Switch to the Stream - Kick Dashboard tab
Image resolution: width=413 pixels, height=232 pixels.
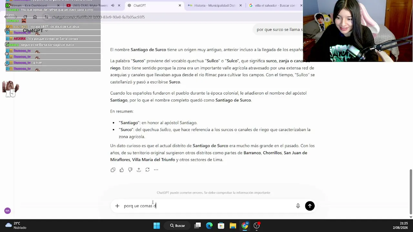[32, 5]
